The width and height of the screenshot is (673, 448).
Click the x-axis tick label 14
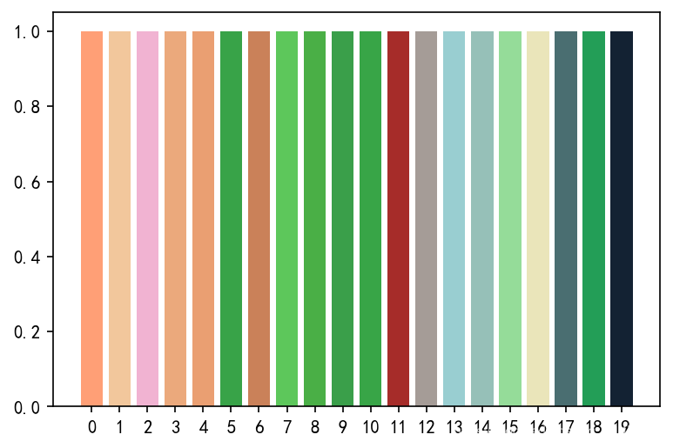pos(482,427)
